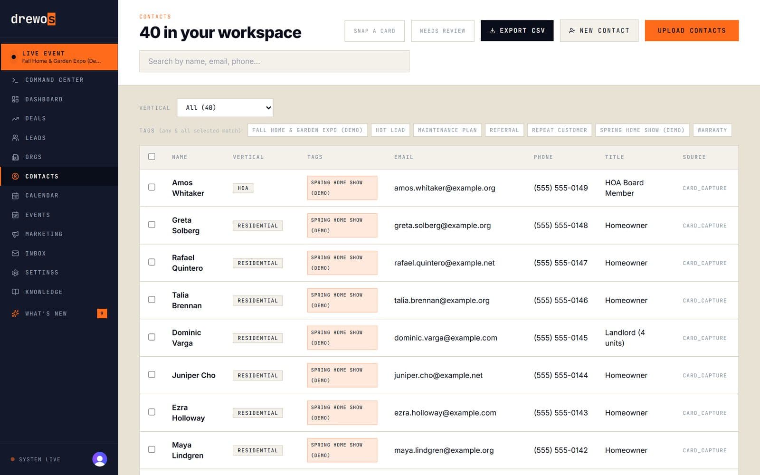Check the Rafael Quintero row checkbox

152,262
